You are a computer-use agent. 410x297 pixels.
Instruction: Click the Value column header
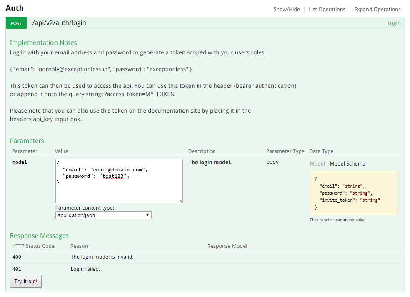tap(61, 151)
